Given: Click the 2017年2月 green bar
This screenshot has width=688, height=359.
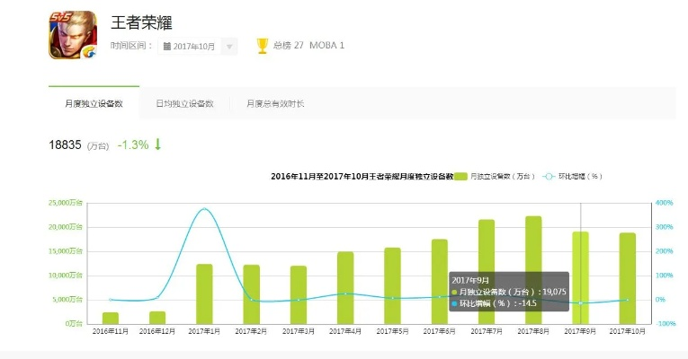Looking at the screenshot, I should click(252, 294).
